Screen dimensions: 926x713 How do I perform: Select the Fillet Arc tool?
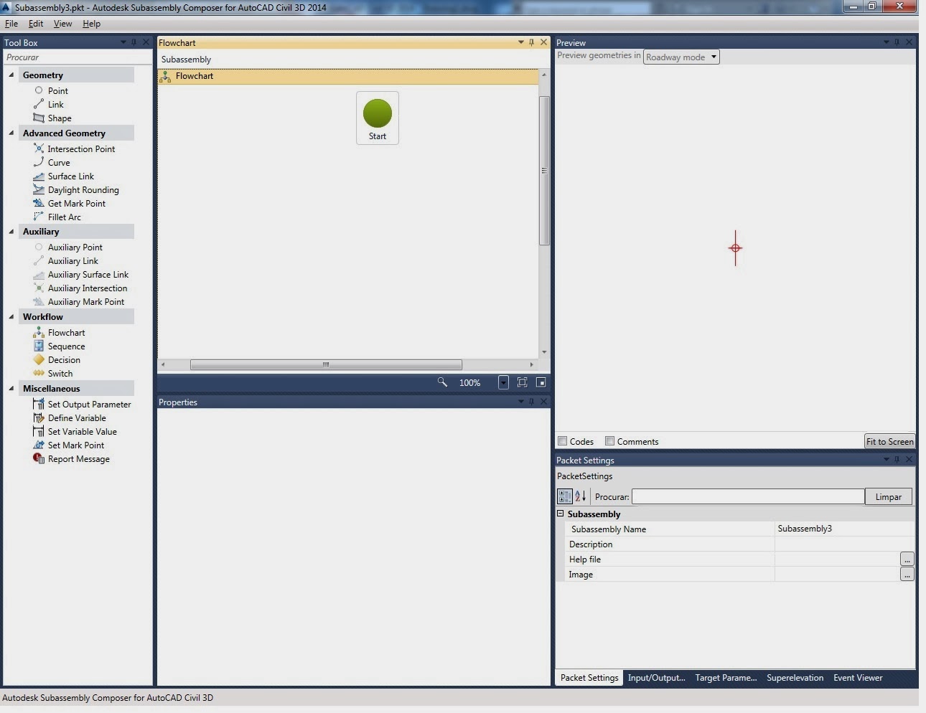point(57,217)
